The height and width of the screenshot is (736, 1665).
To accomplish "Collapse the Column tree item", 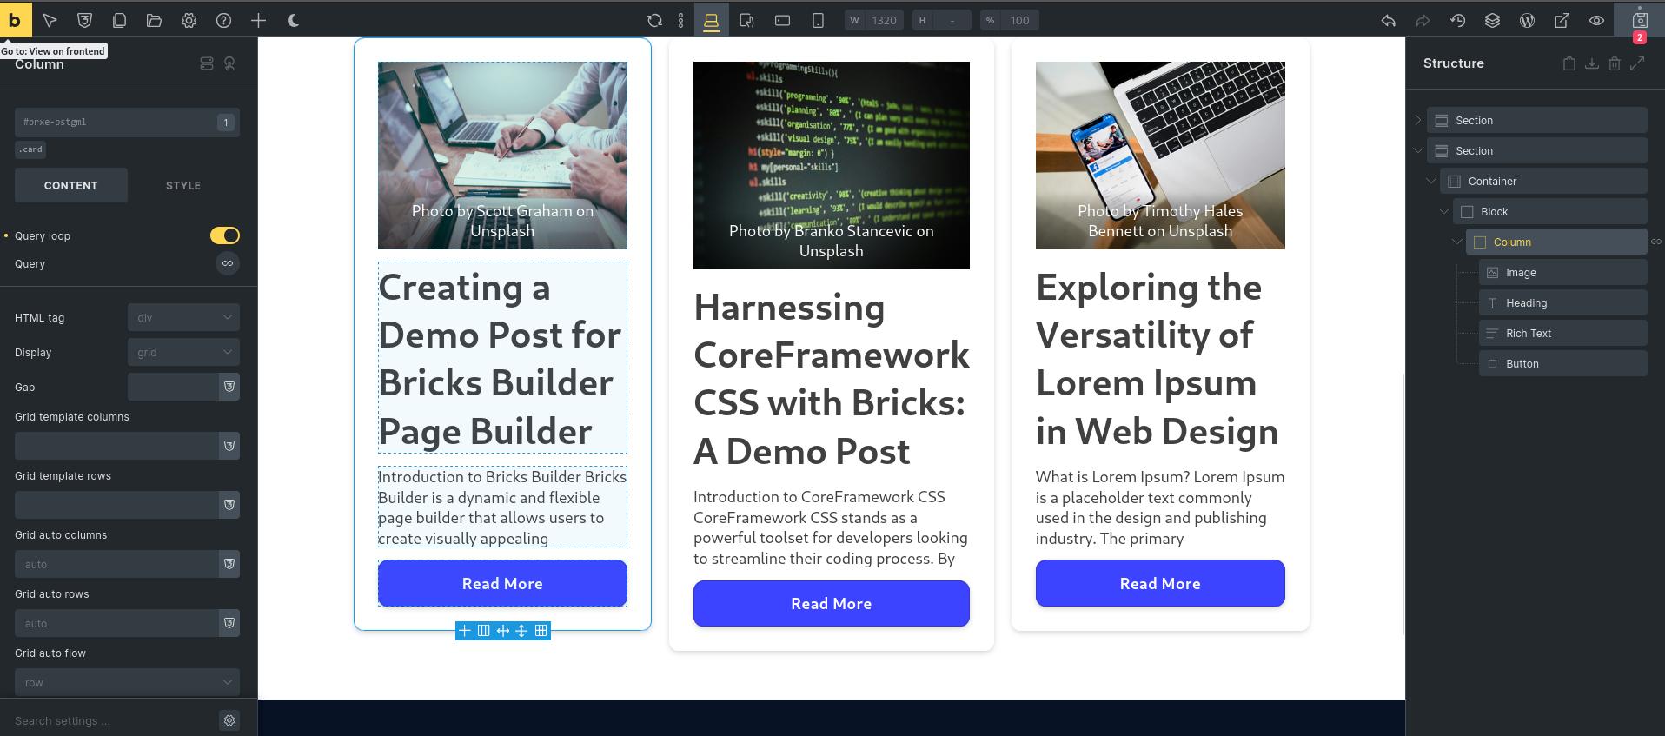I will 1457,242.
